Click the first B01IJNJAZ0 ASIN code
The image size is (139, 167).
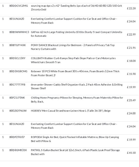[x=17, y=19]
